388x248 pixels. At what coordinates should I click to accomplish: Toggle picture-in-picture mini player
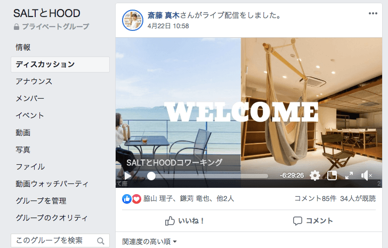[x=332, y=175]
